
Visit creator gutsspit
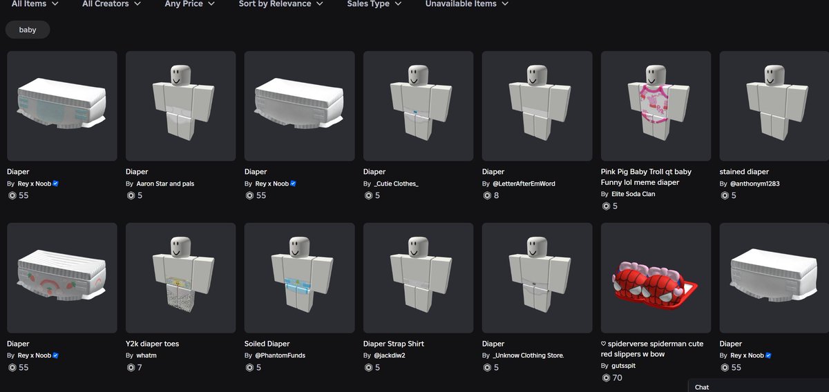pos(623,366)
